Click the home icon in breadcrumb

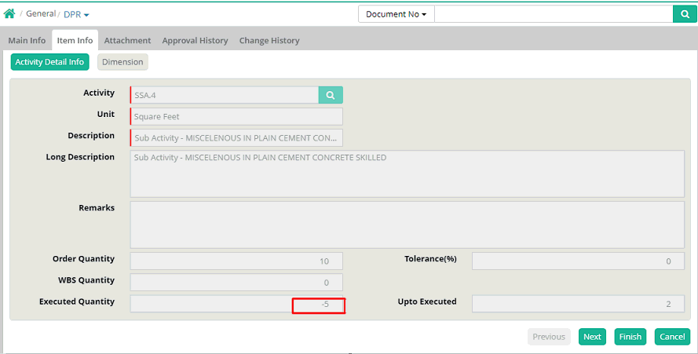point(9,14)
